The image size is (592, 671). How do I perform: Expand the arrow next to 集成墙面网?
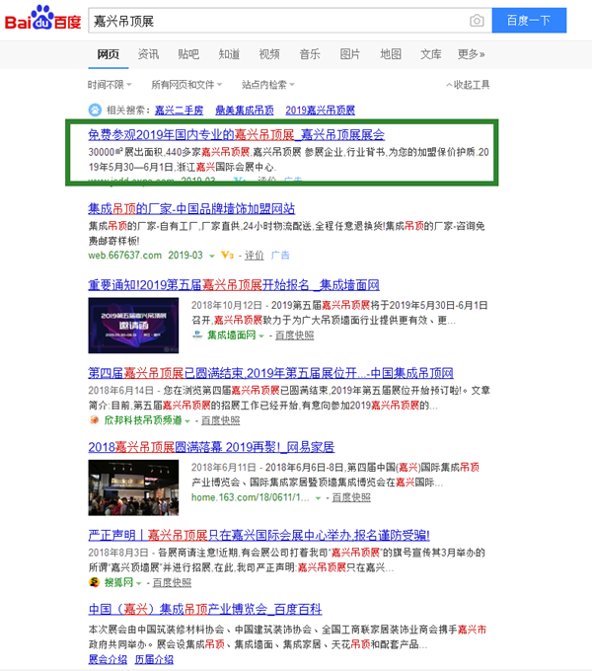pos(261,335)
